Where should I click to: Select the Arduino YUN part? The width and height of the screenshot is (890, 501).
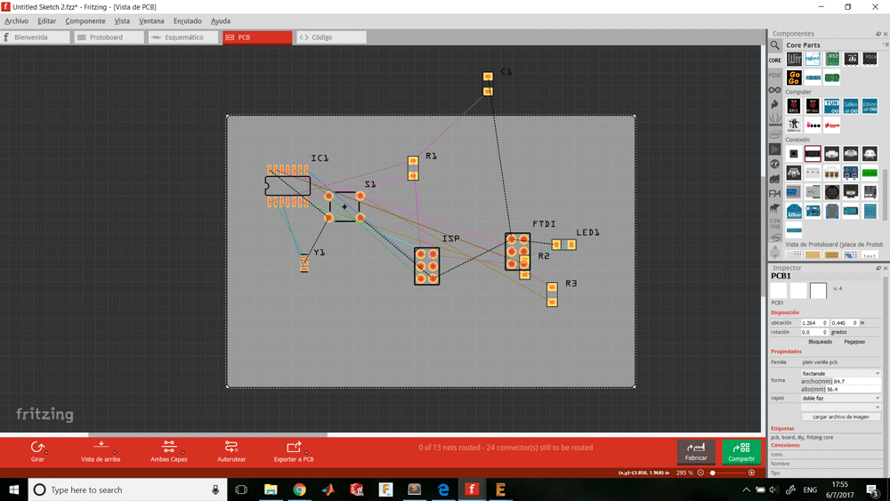(x=831, y=106)
